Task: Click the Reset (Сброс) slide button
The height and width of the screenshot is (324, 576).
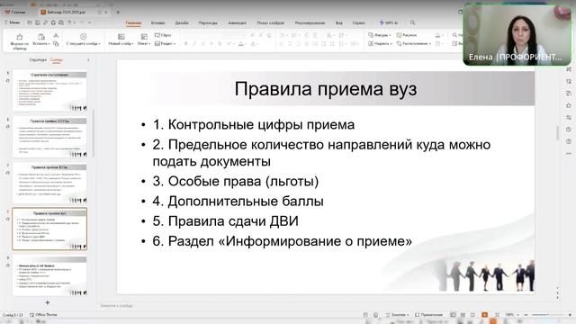Action: pos(163,35)
